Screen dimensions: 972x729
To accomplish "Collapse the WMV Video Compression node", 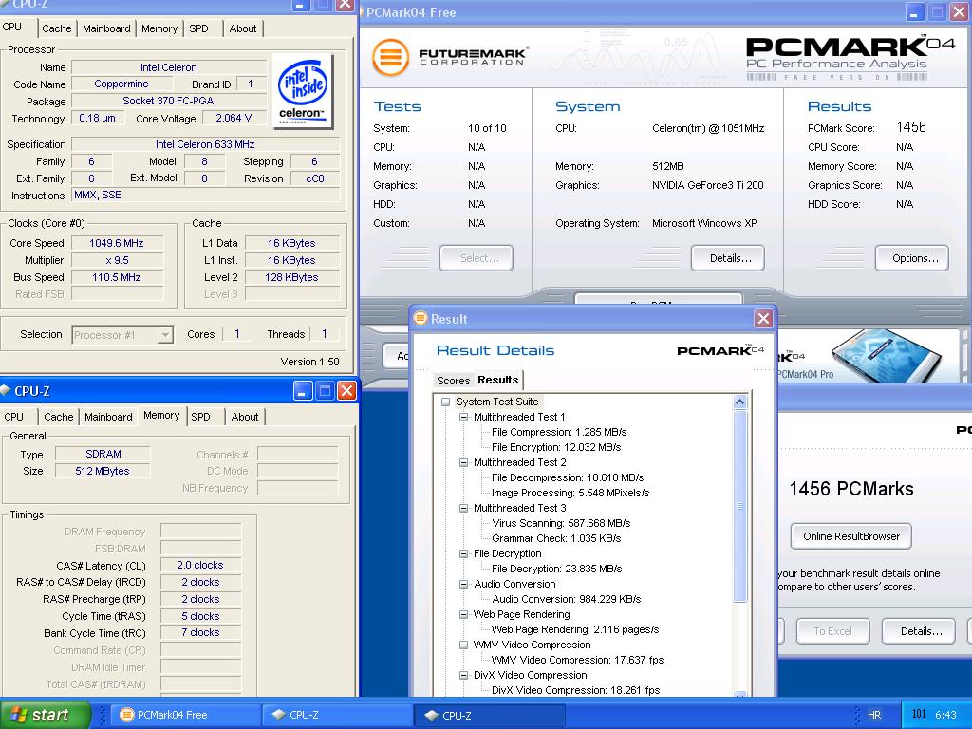I will (463, 645).
